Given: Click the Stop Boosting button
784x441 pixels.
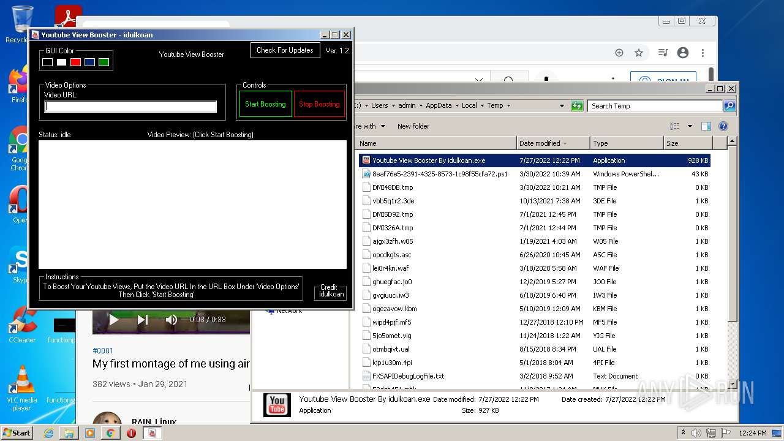Looking at the screenshot, I should [319, 104].
